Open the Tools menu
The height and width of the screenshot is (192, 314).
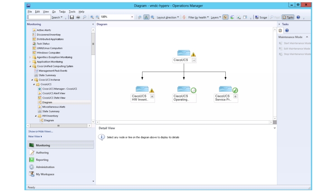pyautogui.click(x=72, y=12)
